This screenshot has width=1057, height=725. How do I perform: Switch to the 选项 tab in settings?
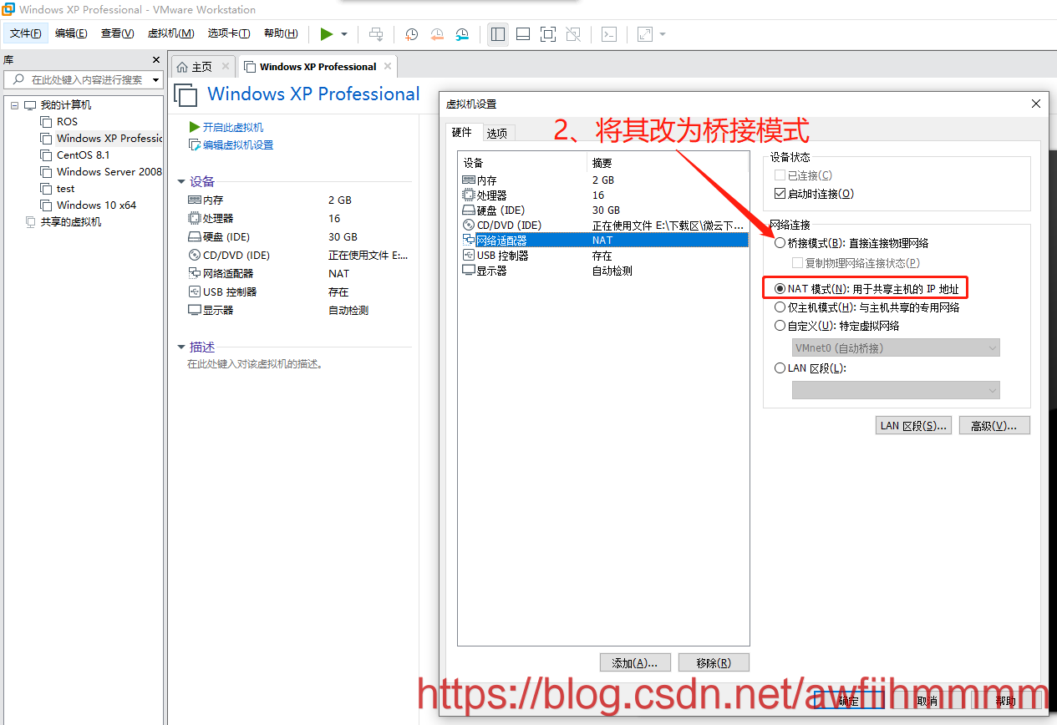(x=496, y=133)
